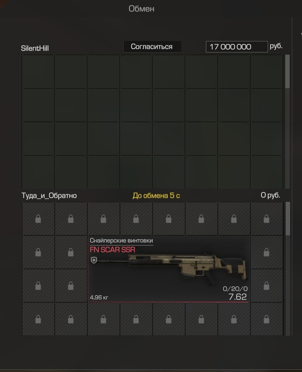Click the 7.62 caliber label on weapon card

point(238,297)
